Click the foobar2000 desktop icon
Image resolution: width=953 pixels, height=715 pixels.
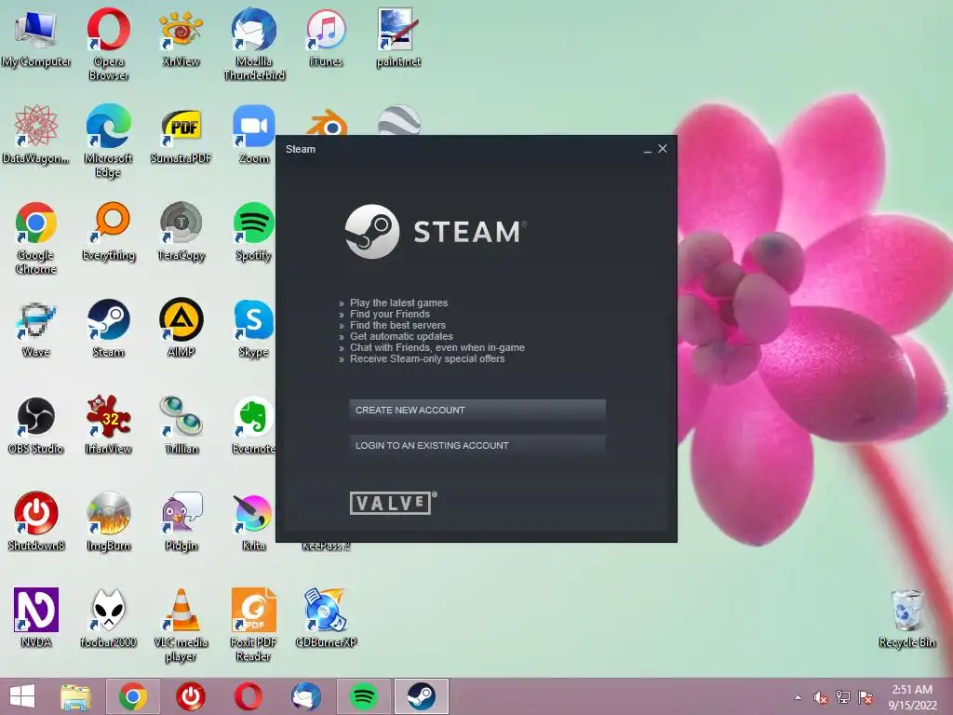click(108, 618)
